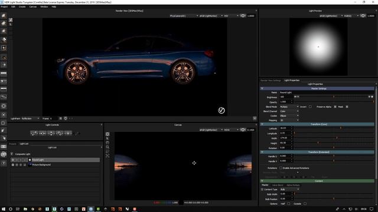Open File Explorer from the taskbar
Viewport: 378px width, 212px height.
tap(25, 209)
